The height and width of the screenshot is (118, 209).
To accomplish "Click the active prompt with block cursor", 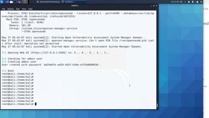I will [19, 104].
